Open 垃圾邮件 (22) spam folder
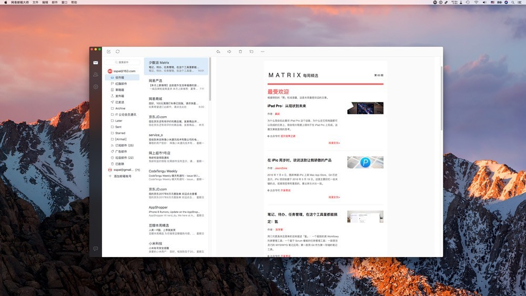This screenshot has width=526, height=296. [122, 158]
